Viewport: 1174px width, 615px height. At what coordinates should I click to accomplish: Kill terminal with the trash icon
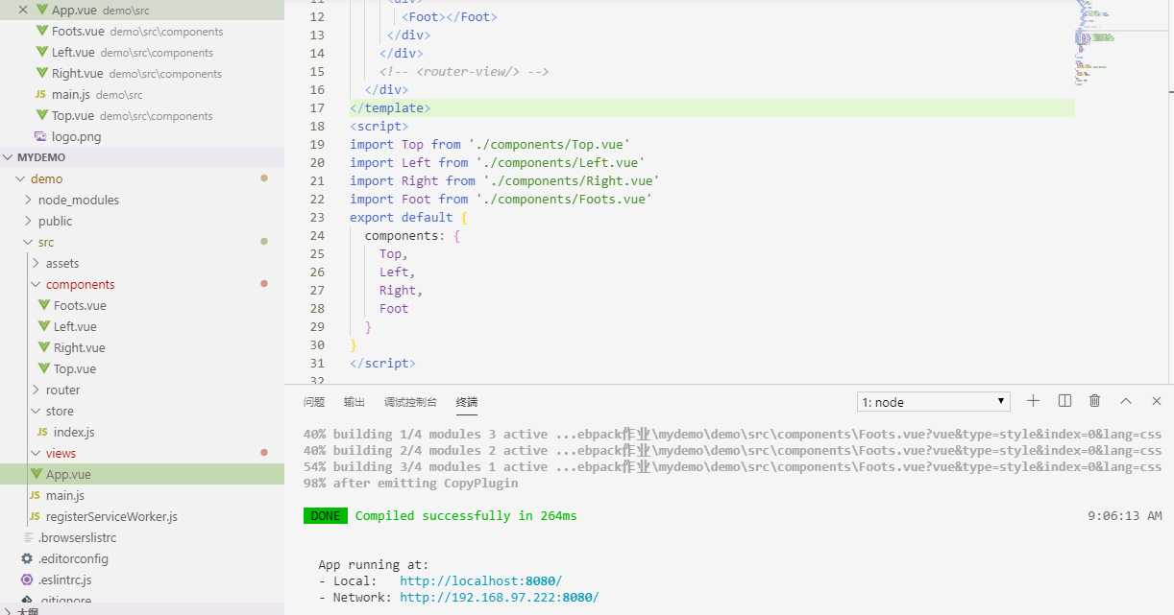(1095, 401)
